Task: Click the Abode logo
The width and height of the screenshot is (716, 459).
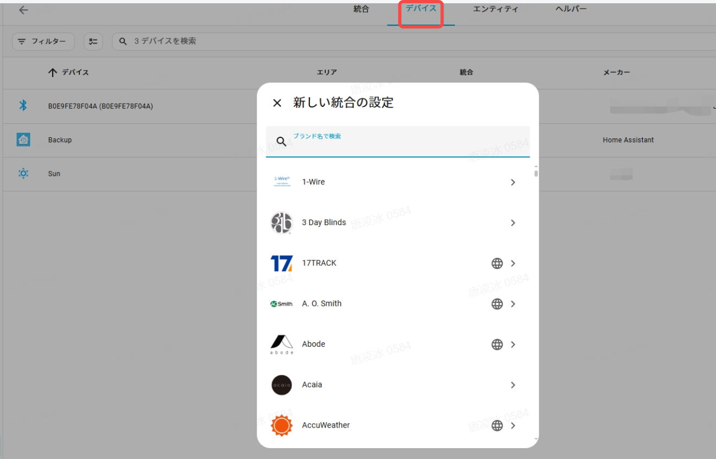Action: click(x=282, y=344)
